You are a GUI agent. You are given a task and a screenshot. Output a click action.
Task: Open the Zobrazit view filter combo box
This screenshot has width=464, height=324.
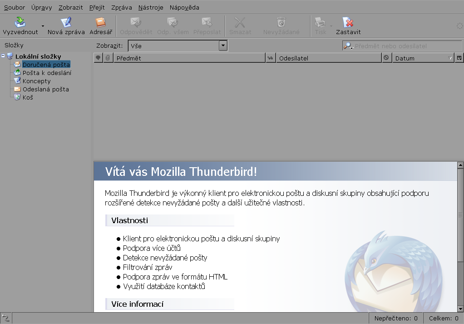[178, 46]
